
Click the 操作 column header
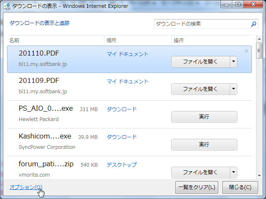(179, 41)
